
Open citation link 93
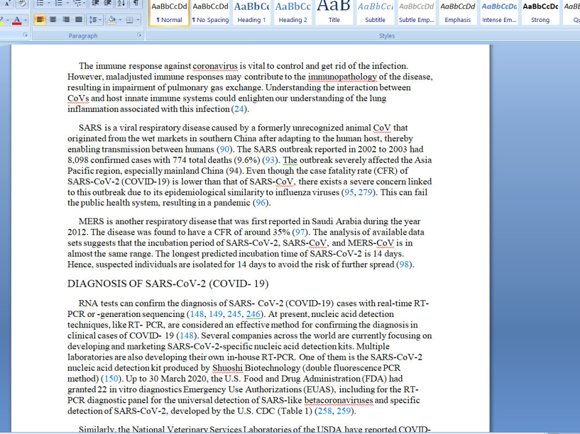[x=270, y=160]
